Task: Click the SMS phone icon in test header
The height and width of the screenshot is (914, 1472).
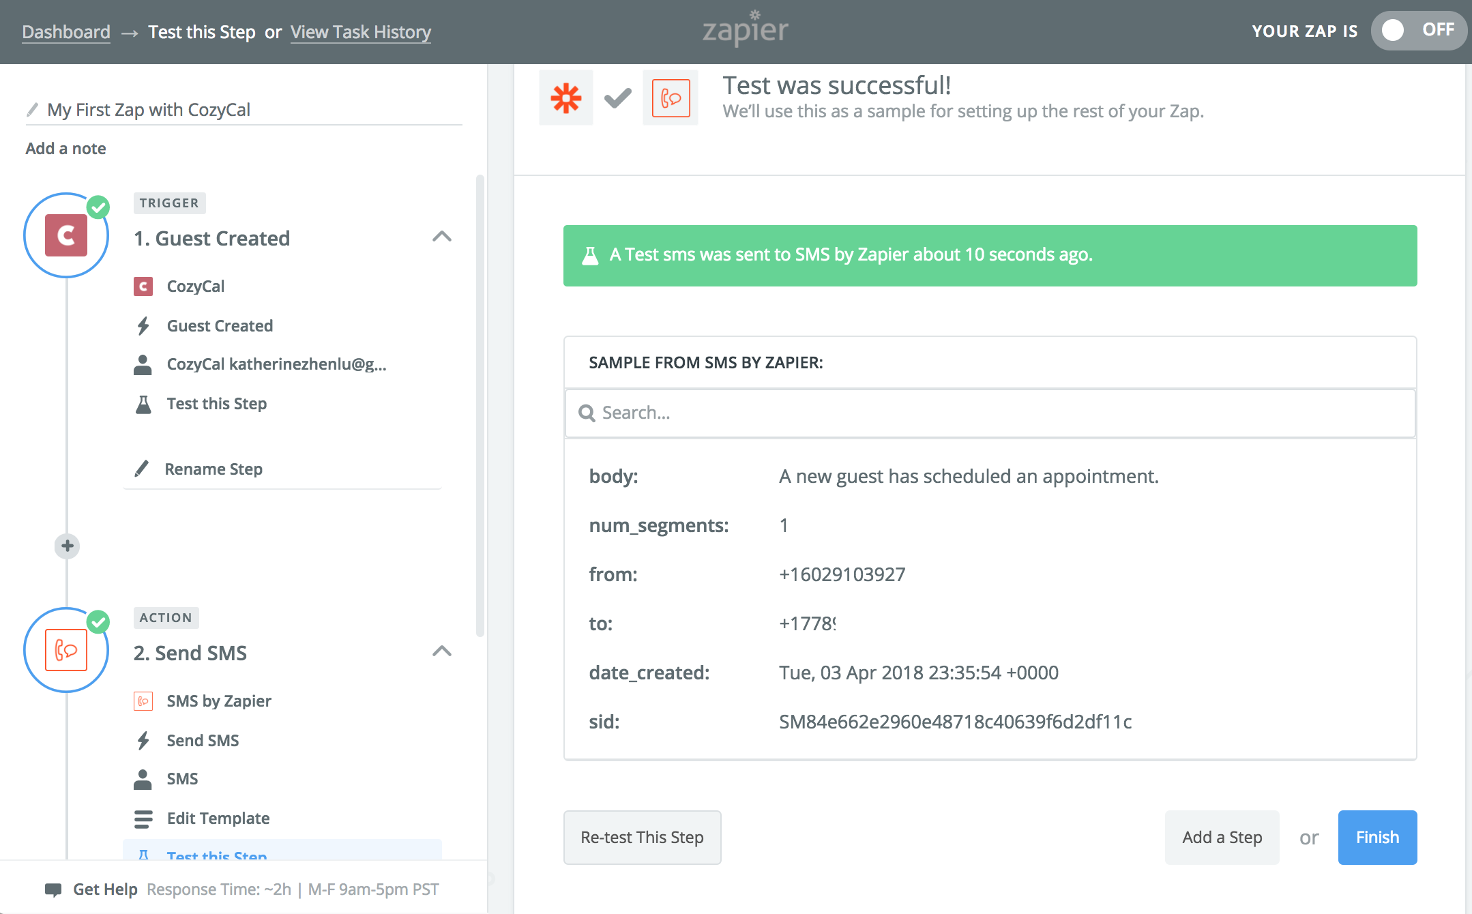Action: 671,98
